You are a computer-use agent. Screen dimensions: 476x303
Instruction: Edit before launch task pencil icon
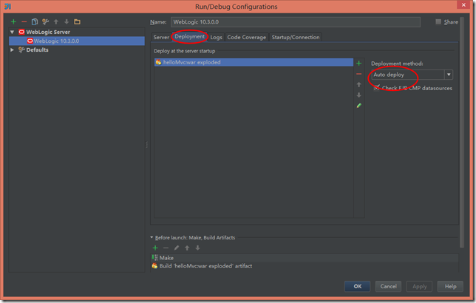pos(177,248)
